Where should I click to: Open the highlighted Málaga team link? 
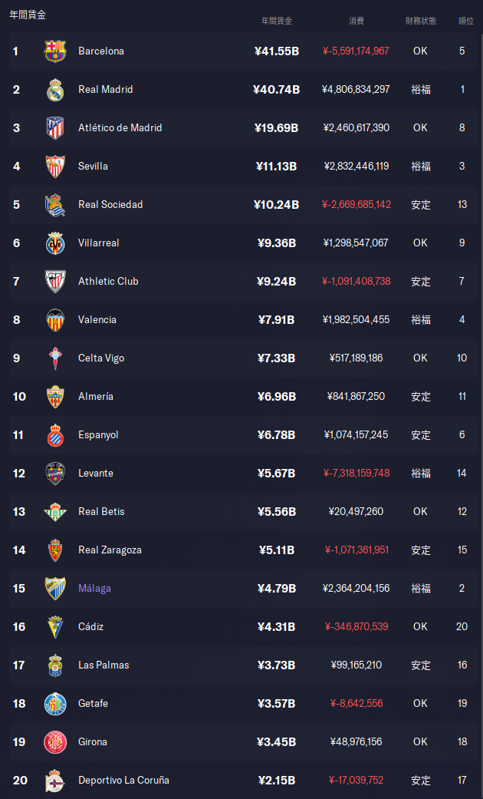[x=94, y=589]
